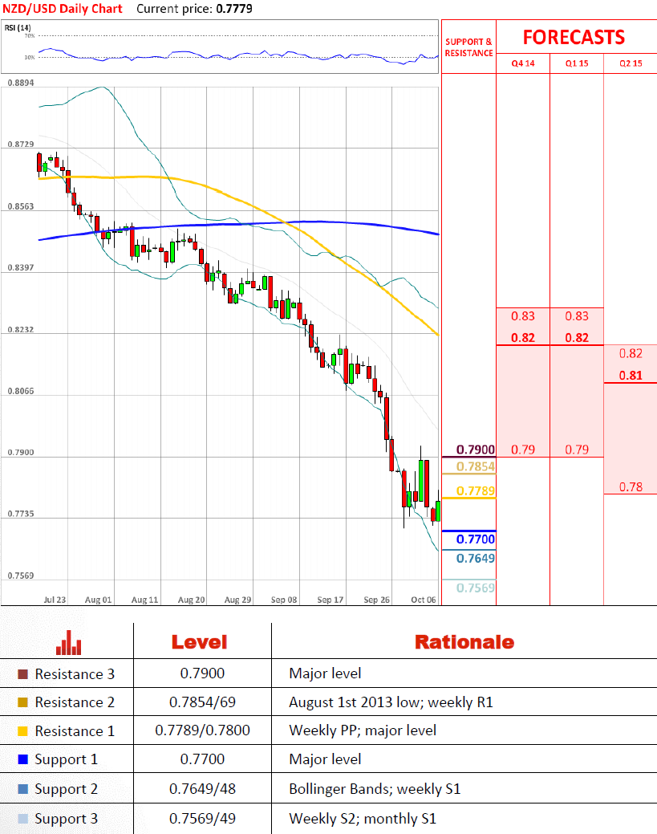Click level cell 0.7789/0.7800
Screen dimensions: 657x834
click(202, 730)
